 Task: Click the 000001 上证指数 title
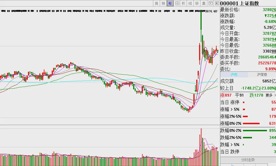pyautogui.click(x=240, y=3)
